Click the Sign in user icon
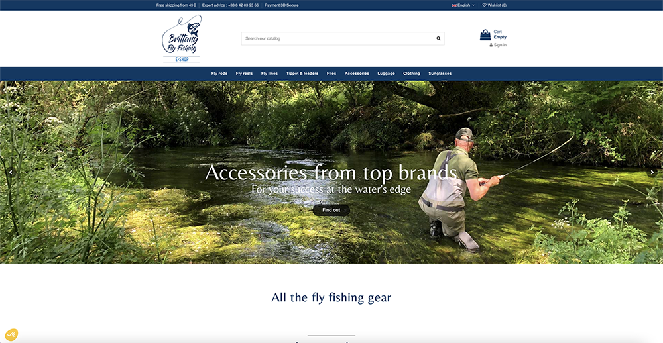 pyautogui.click(x=491, y=45)
